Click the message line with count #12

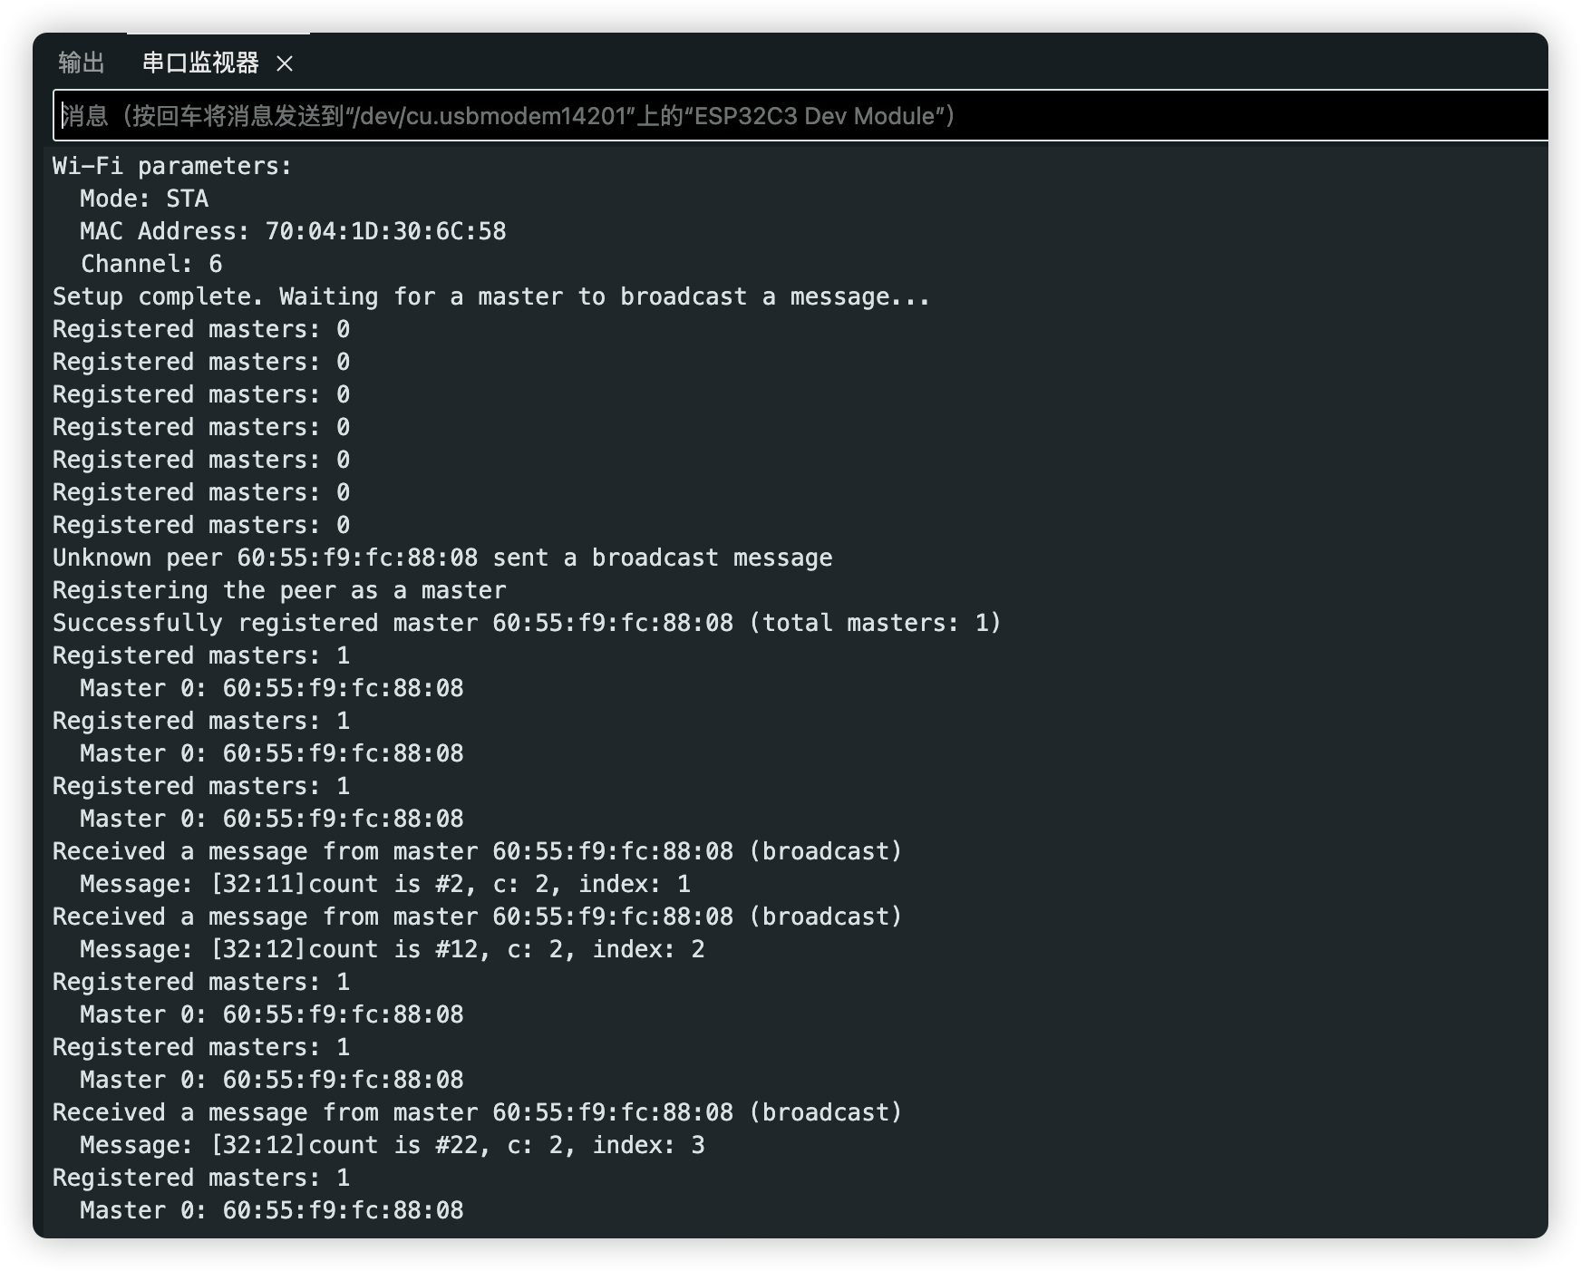click(392, 950)
